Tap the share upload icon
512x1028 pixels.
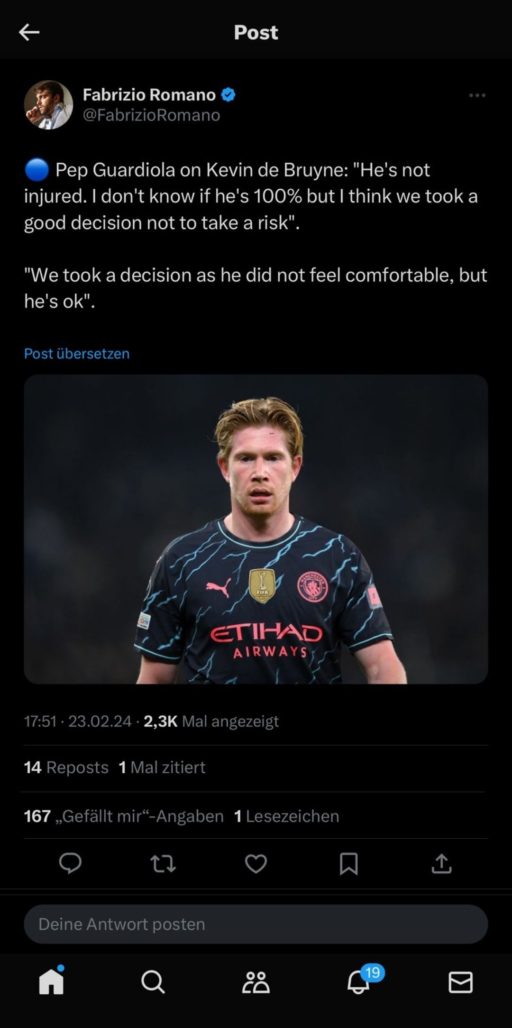(x=441, y=863)
